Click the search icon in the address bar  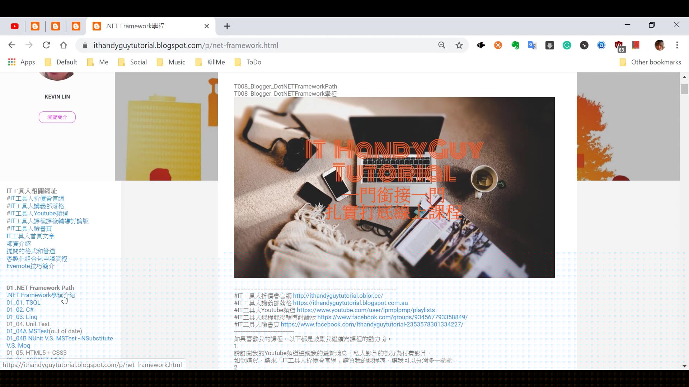click(442, 45)
